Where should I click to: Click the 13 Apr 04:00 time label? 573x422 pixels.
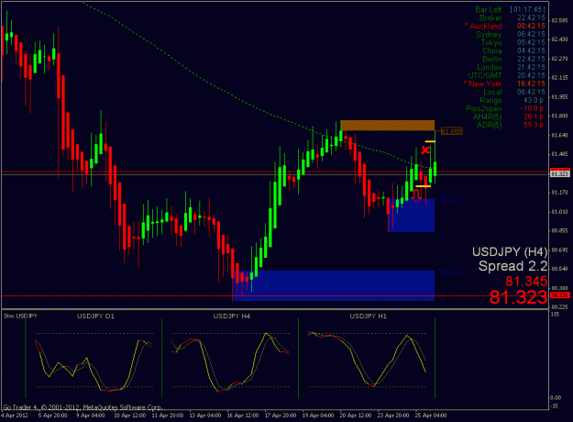pyautogui.click(x=205, y=416)
